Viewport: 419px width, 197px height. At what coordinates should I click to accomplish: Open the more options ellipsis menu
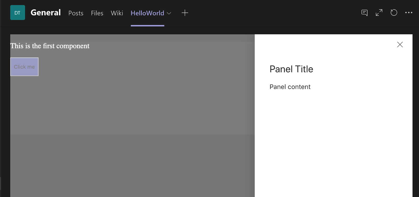409,13
